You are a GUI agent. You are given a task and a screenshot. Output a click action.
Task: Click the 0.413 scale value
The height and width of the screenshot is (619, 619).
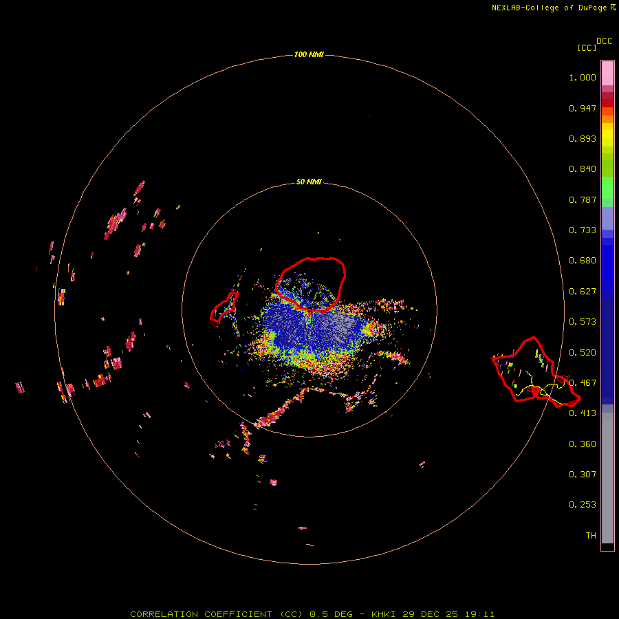[x=583, y=413]
